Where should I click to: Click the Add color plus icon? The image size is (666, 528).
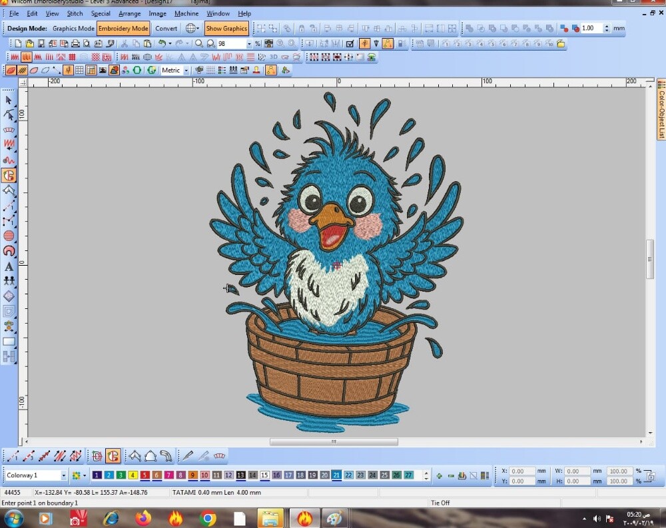[439, 476]
